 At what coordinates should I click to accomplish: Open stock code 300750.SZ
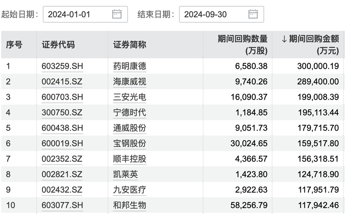click(x=62, y=113)
